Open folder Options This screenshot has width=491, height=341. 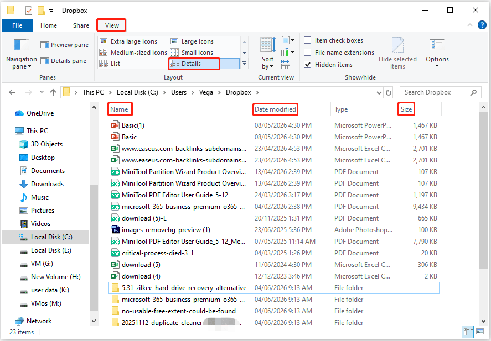pos(437,53)
